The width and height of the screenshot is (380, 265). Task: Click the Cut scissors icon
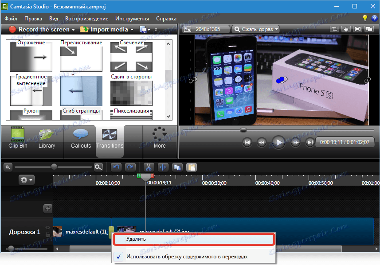149,167
